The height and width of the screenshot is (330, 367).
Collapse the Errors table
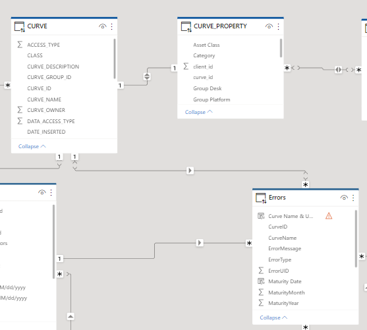[x=273, y=317]
